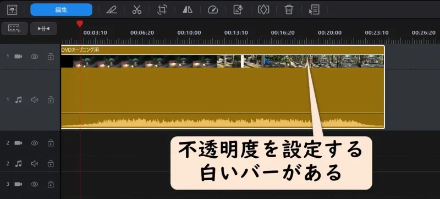
Task: Click the add track button
Action: [x=15, y=29]
